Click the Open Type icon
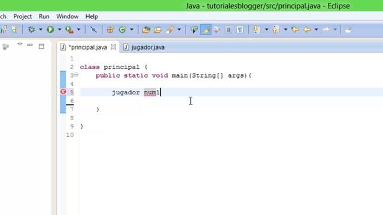383x215 pixels. pyautogui.click(x=146, y=30)
